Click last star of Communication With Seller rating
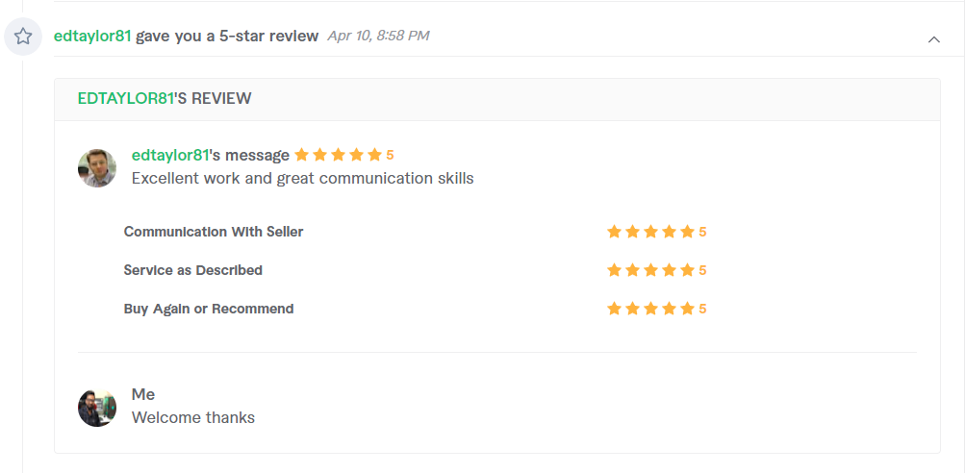 click(688, 232)
